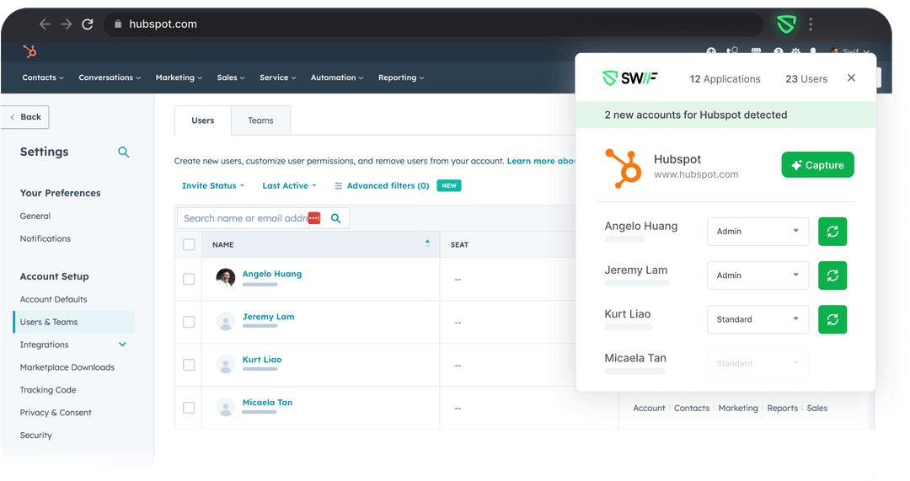Open Account Defaults in sidebar
910x481 pixels.
point(53,299)
